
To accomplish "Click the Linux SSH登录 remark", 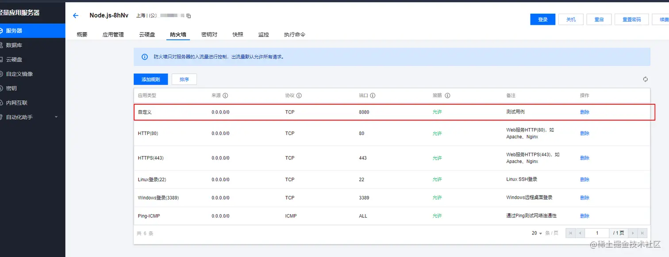I will pyautogui.click(x=522, y=179).
